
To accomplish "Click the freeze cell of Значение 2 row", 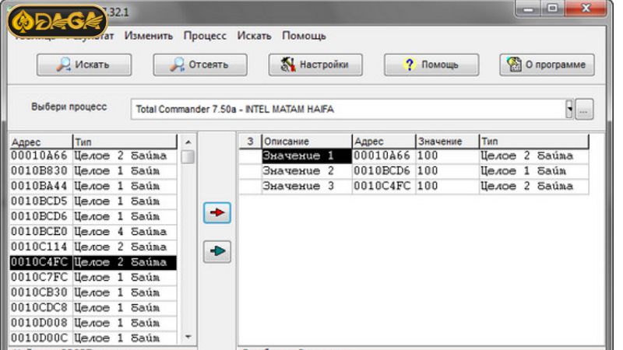I will tap(250, 171).
